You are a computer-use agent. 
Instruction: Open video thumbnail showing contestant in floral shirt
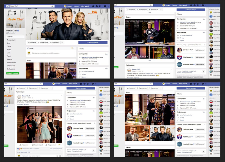click(137, 52)
